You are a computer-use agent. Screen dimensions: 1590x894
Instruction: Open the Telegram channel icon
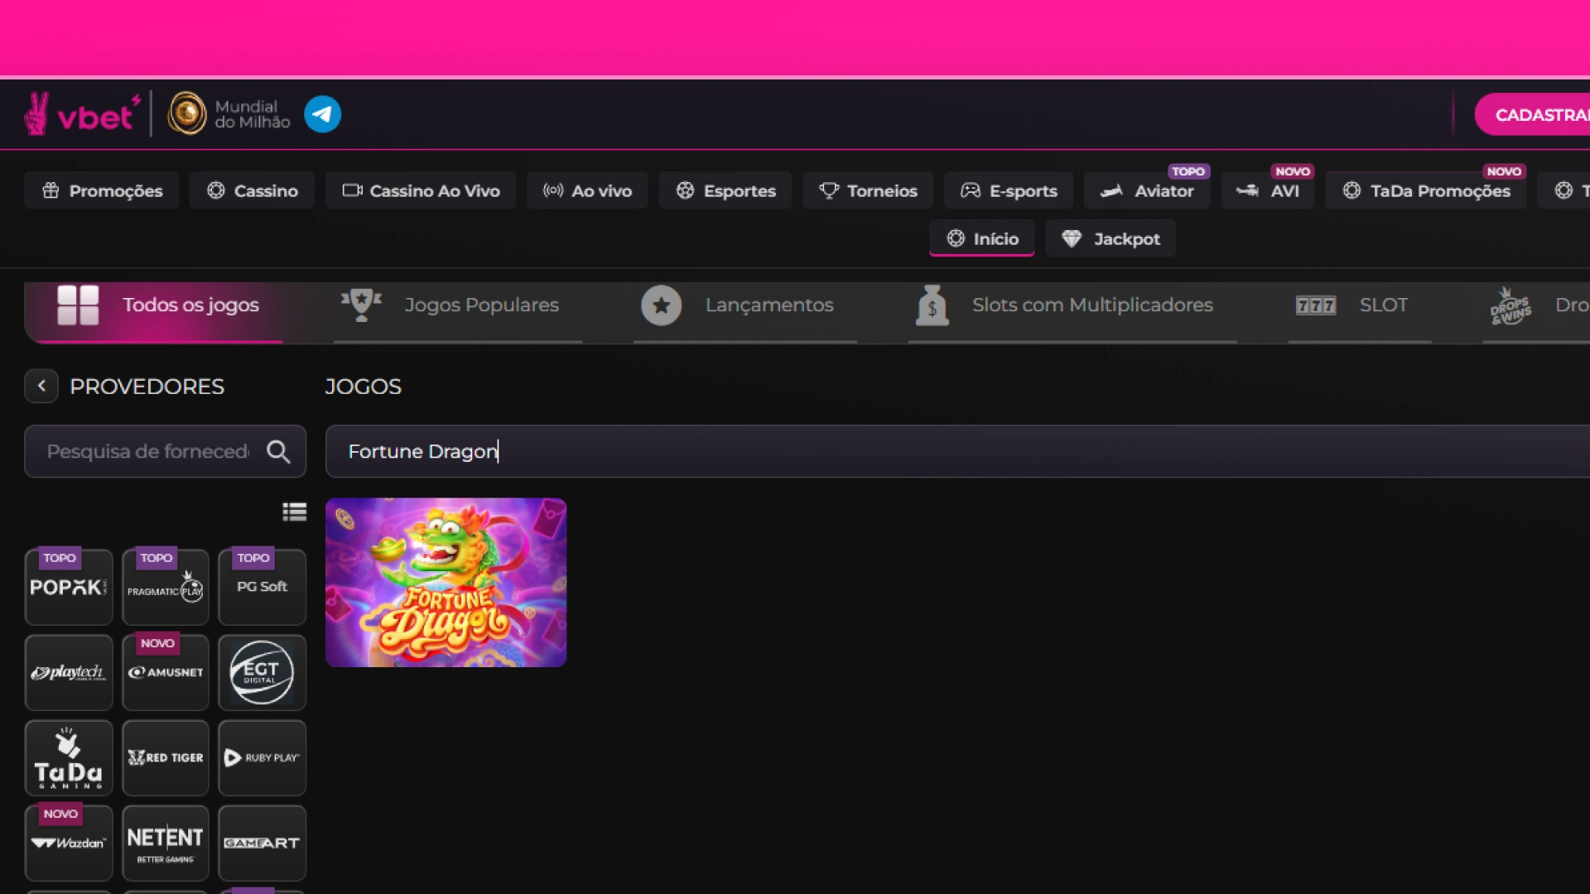(x=322, y=114)
